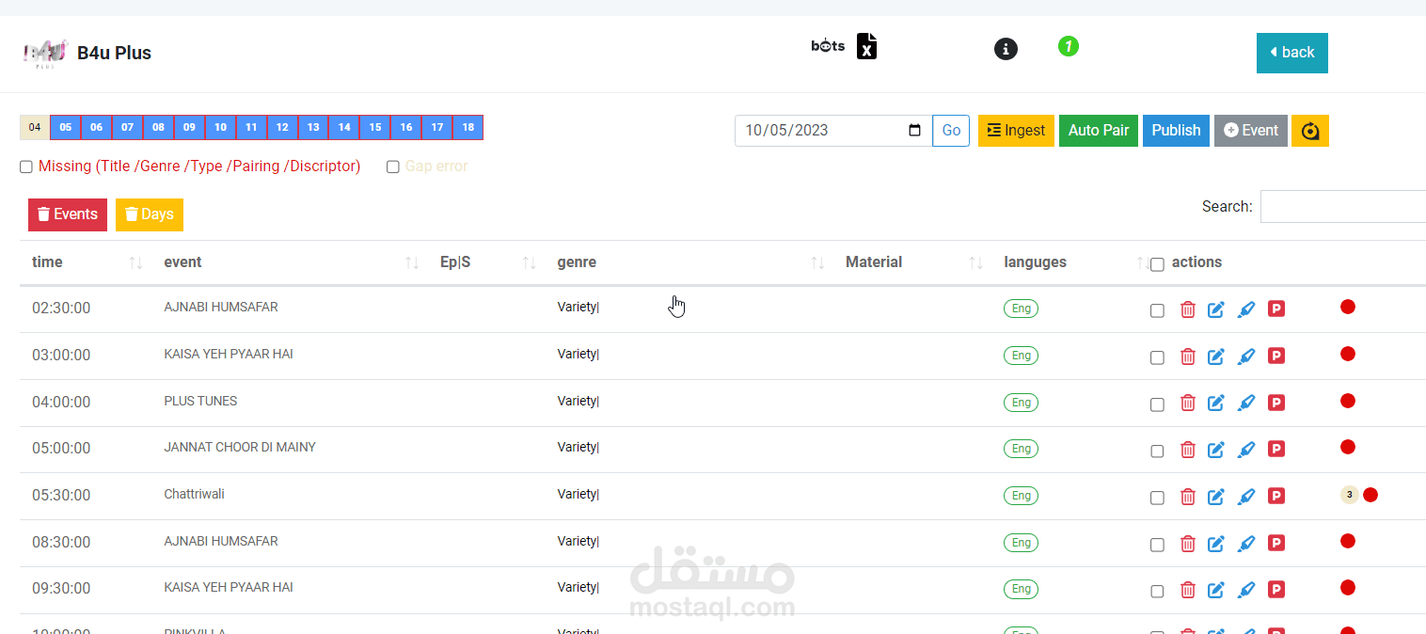Check the PLUS TUNES row checkbox
The height and width of the screenshot is (634, 1426).
pyautogui.click(x=1157, y=404)
